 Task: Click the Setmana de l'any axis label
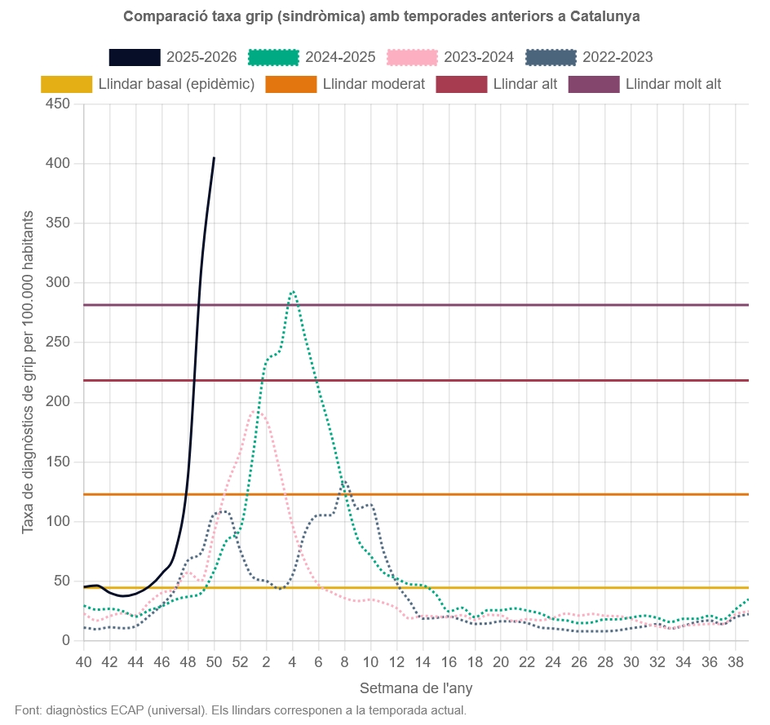[418, 688]
